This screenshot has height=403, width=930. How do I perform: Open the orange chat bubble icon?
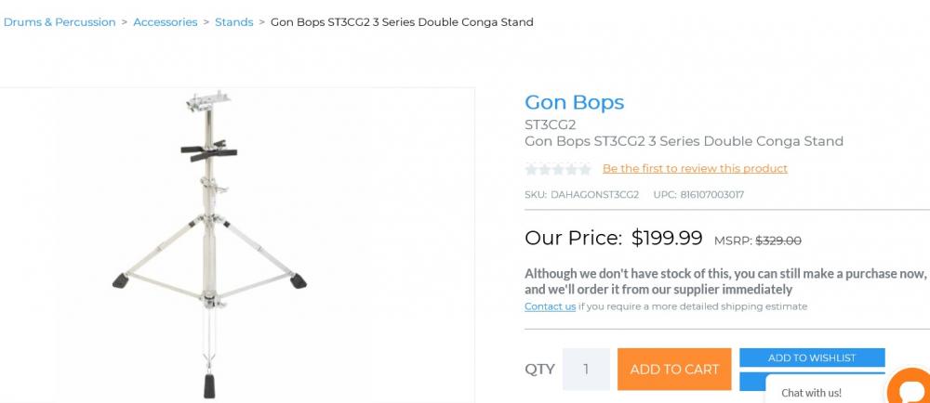[x=909, y=388]
